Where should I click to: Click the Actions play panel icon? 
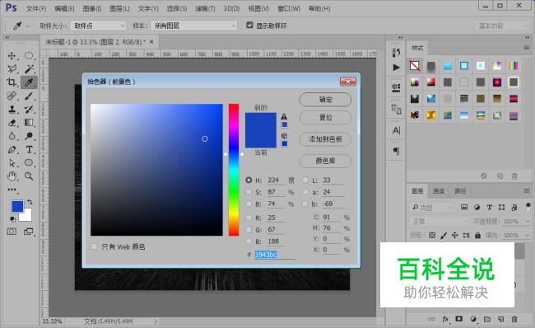tap(396, 68)
